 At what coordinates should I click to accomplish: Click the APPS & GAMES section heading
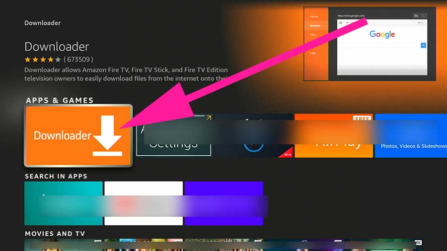(x=60, y=100)
